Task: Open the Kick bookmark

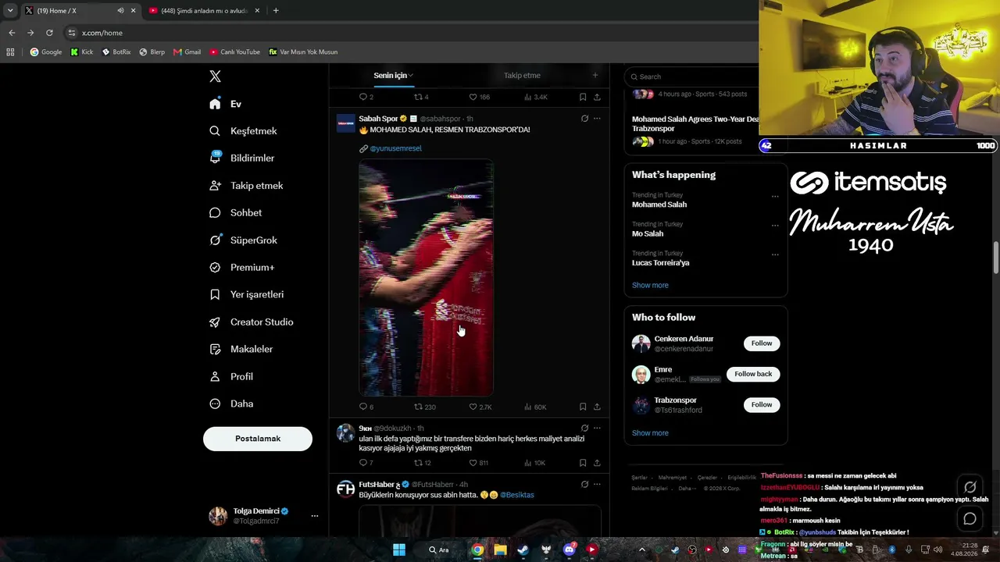Action: click(81, 52)
